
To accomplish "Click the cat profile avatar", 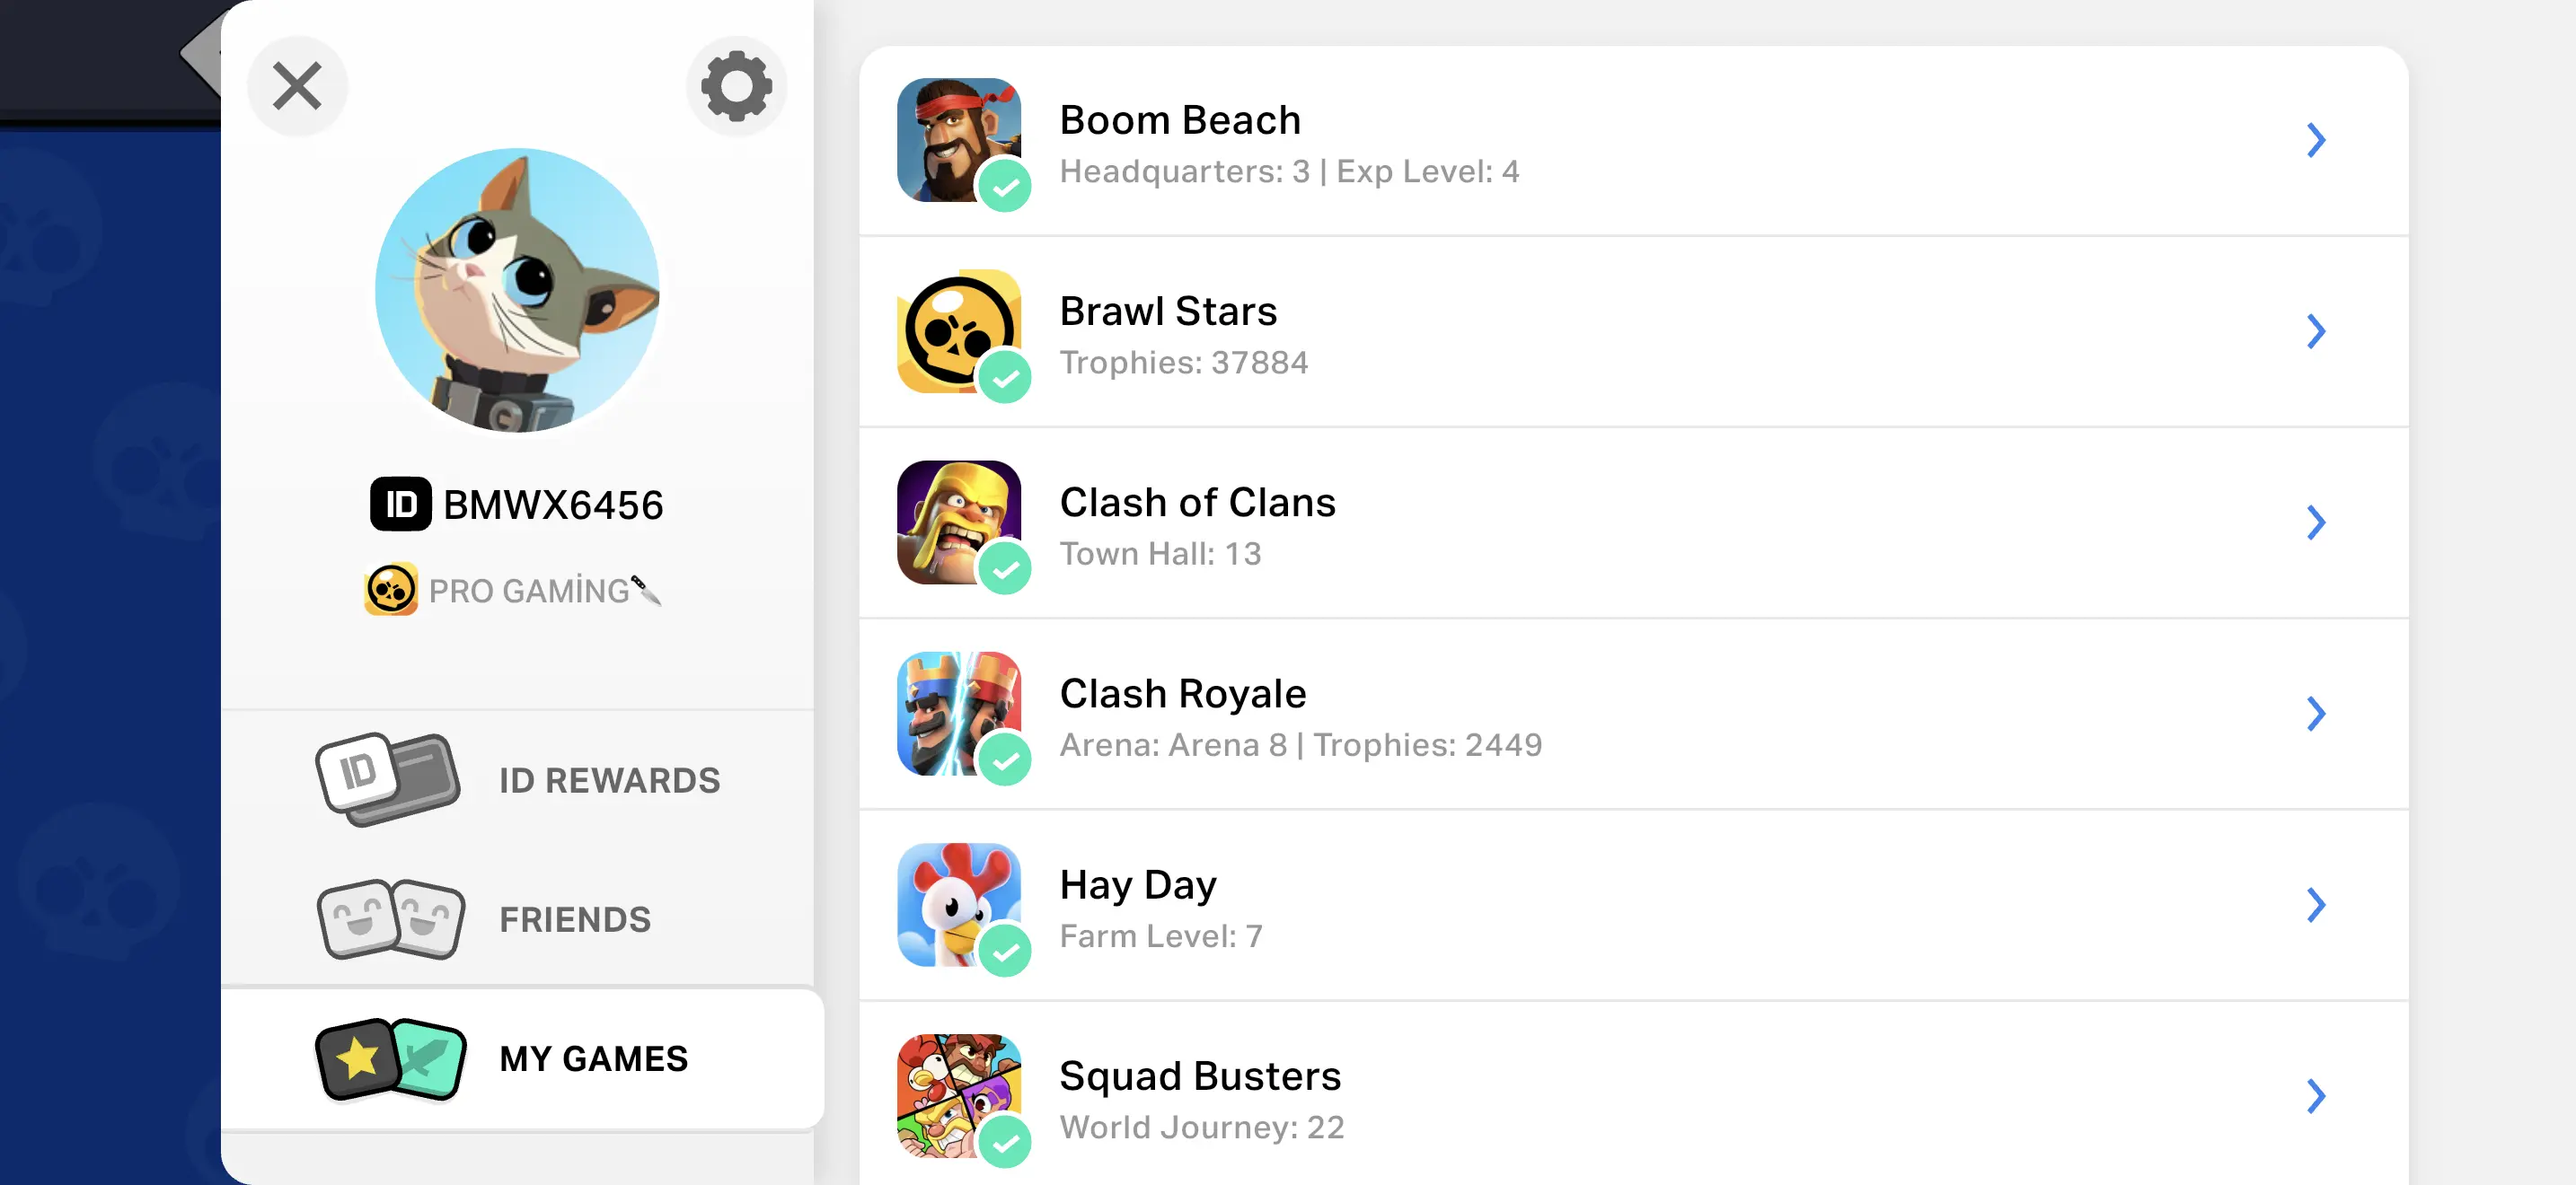I will [517, 290].
